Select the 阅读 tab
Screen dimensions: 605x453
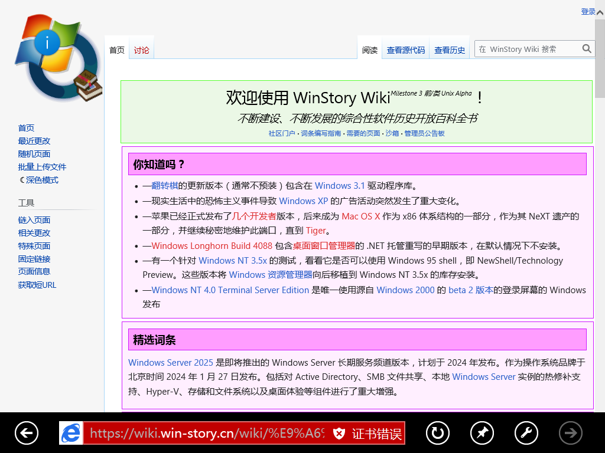370,50
